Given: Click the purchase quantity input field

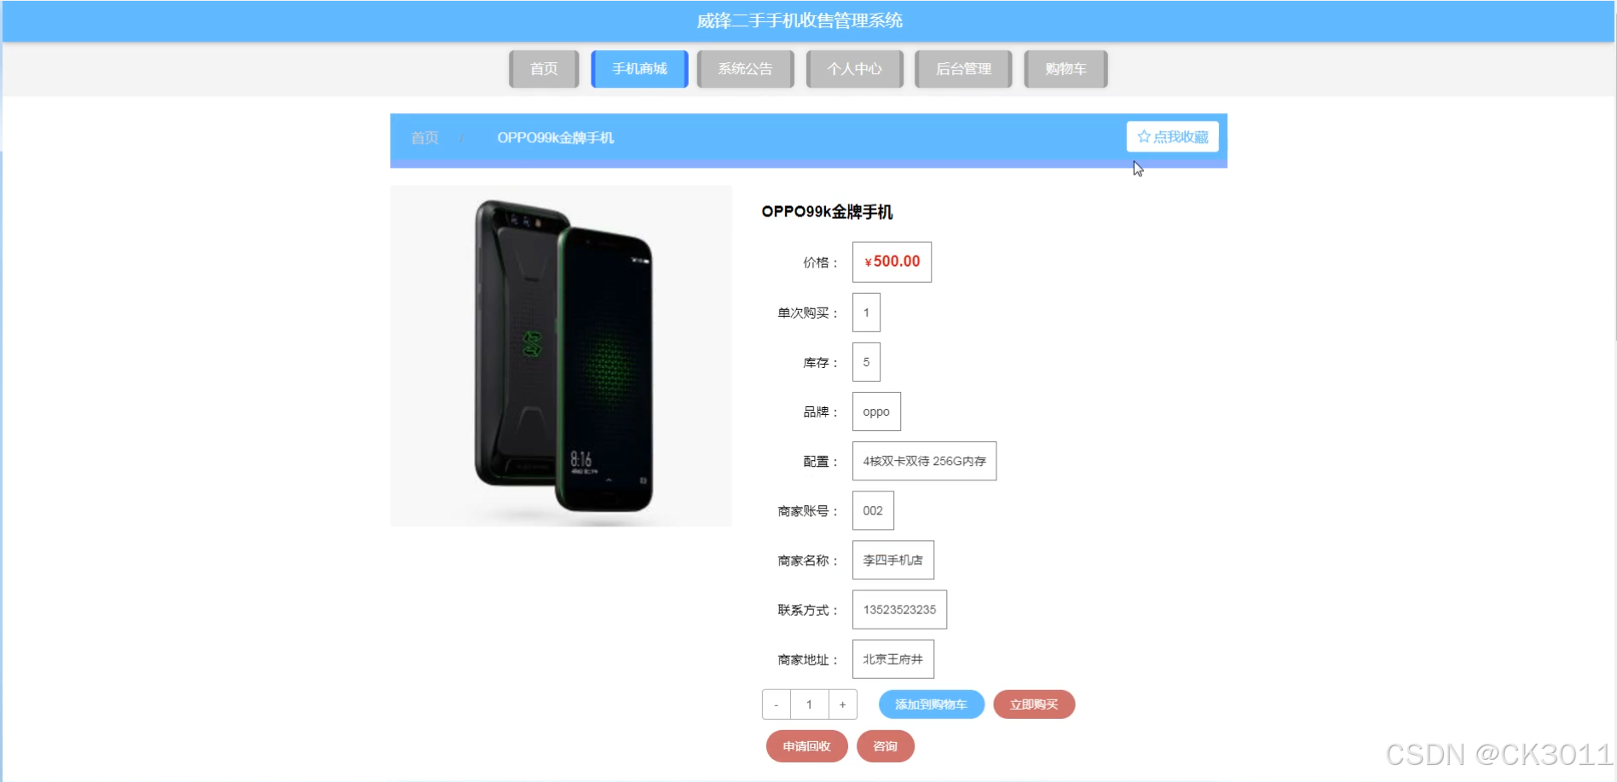Looking at the screenshot, I should click(x=809, y=704).
